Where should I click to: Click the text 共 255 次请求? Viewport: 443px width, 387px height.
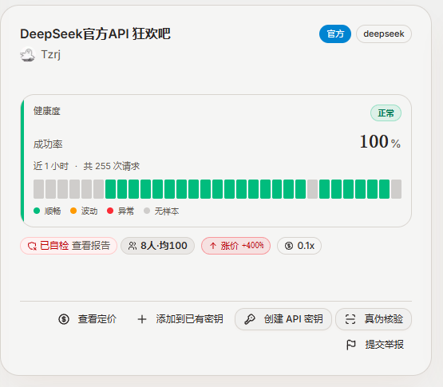coord(112,166)
